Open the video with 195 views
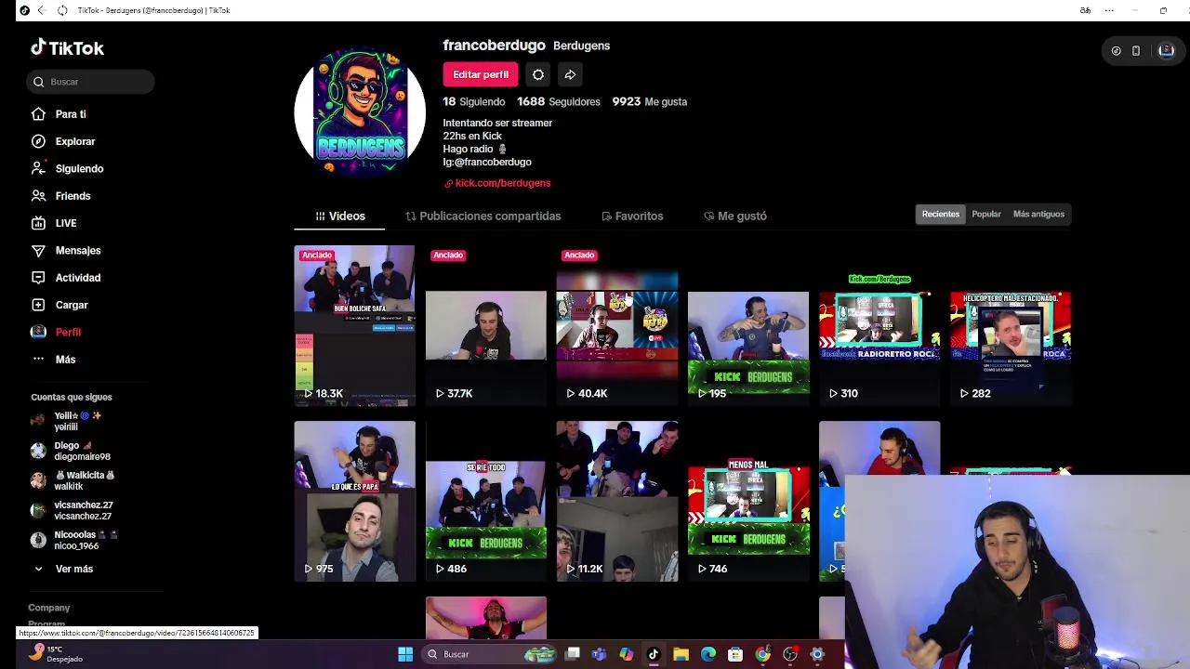 [x=748, y=326]
